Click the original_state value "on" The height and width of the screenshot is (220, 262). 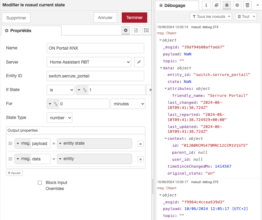[x=210, y=173]
